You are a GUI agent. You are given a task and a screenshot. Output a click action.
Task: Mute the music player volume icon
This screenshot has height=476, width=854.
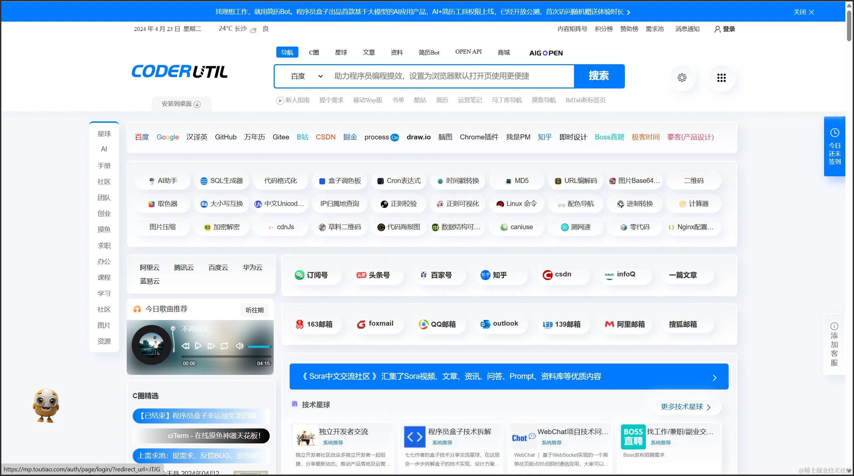tap(239, 346)
